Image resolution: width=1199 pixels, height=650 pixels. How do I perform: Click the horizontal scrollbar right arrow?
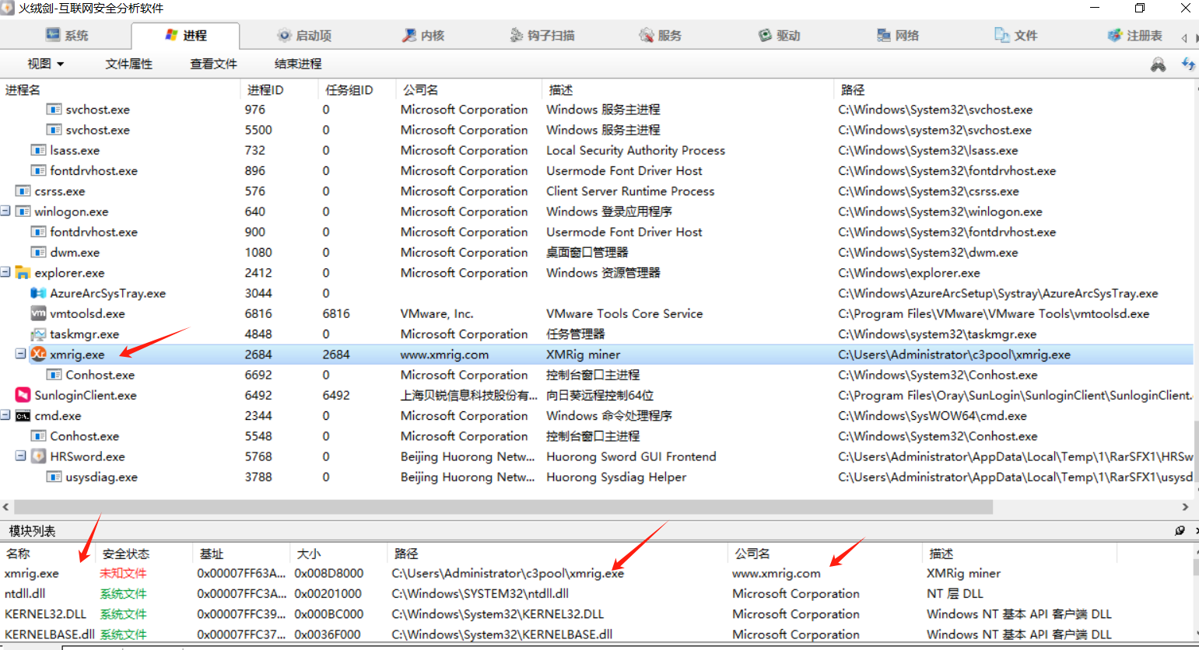(x=1185, y=507)
